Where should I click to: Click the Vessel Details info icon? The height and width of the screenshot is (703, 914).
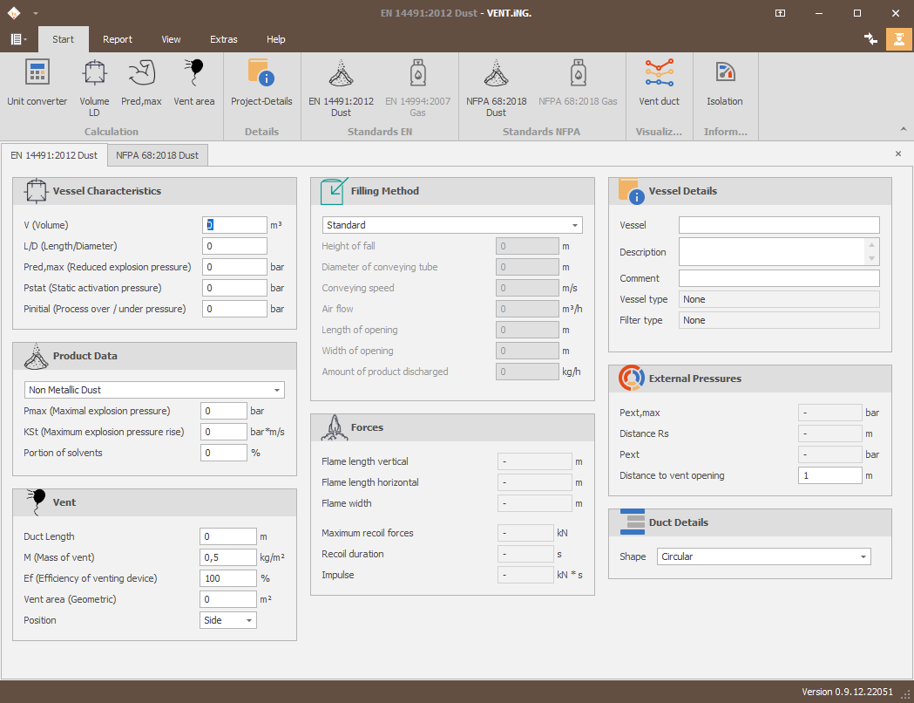632,191
